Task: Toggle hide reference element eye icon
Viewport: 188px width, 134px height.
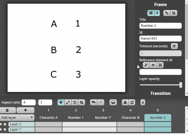Action: tap(153, 65)
